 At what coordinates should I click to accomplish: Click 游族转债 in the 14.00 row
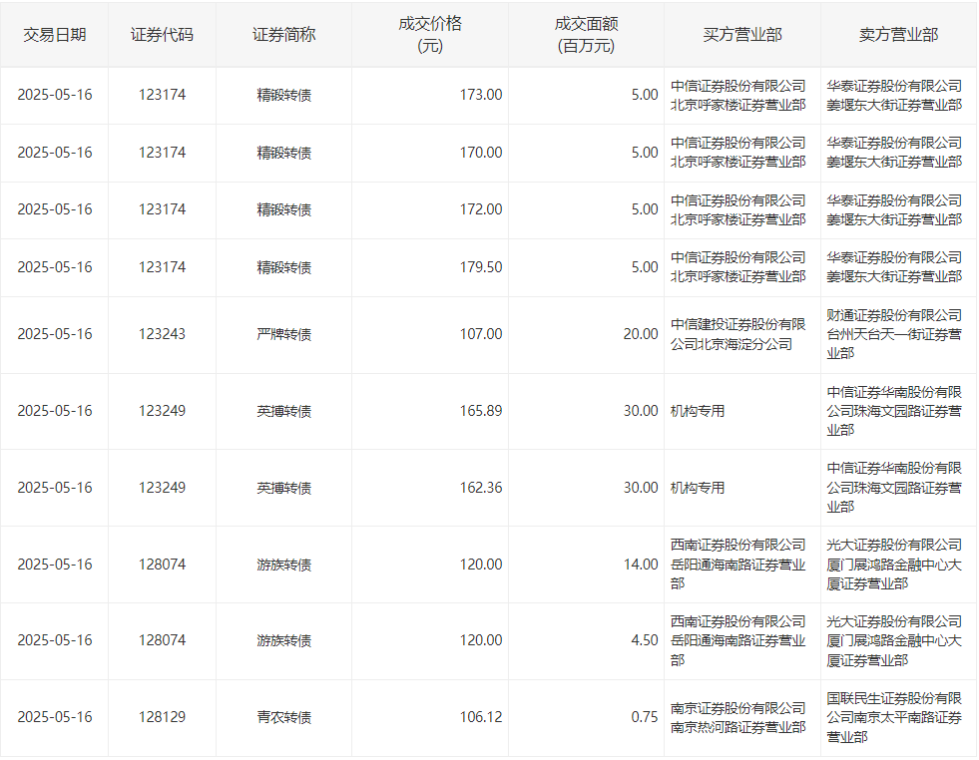283,565
